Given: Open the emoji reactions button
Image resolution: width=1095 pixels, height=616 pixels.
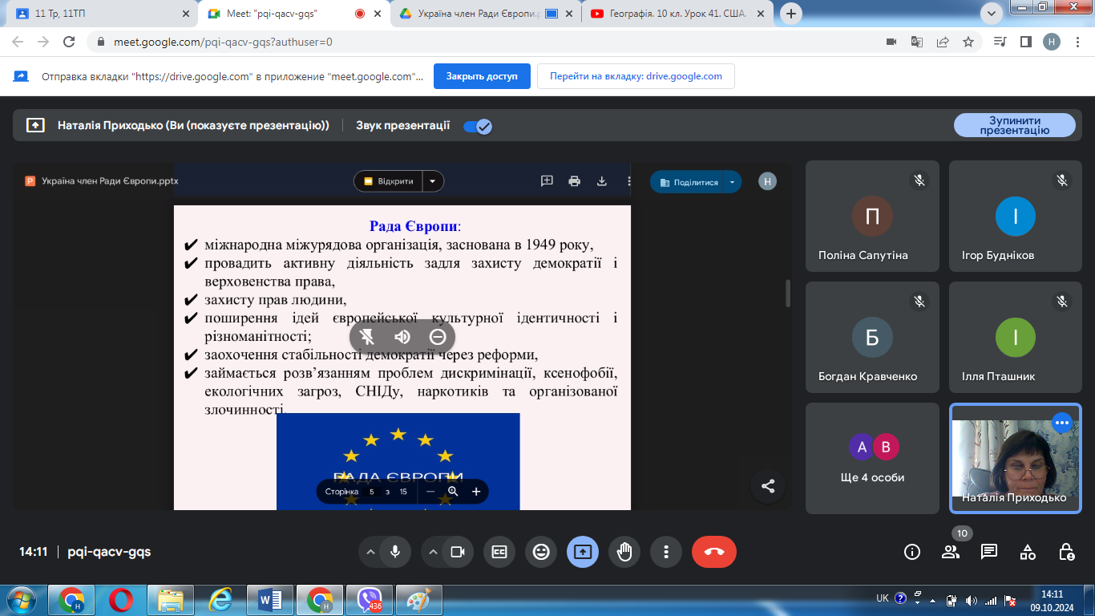Looking at the screenshot, I should tap(541, 552).
